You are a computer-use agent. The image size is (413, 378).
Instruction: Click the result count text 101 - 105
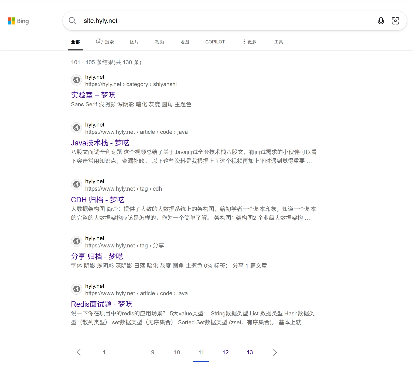106,62
